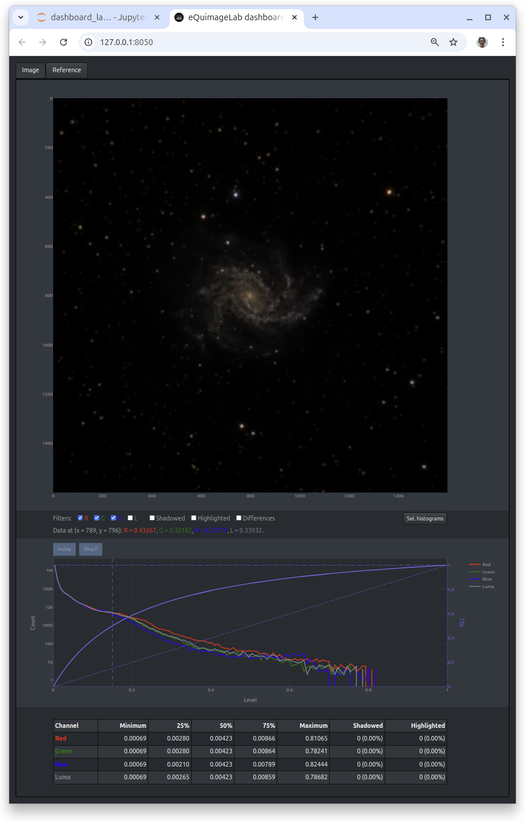Select the Image tab

tap(31, 70)
